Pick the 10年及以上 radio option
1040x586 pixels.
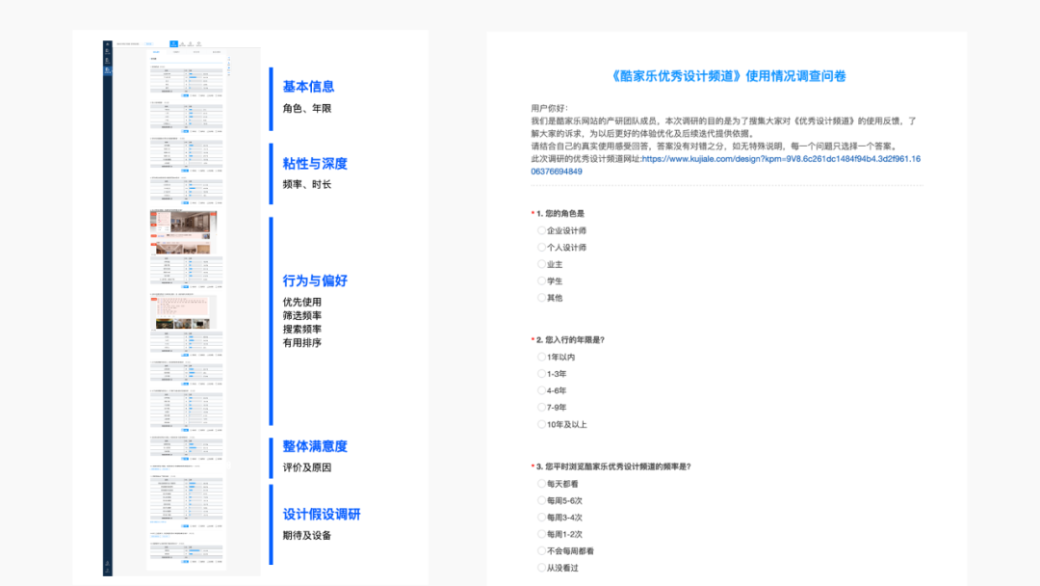(x=542, y=425)
